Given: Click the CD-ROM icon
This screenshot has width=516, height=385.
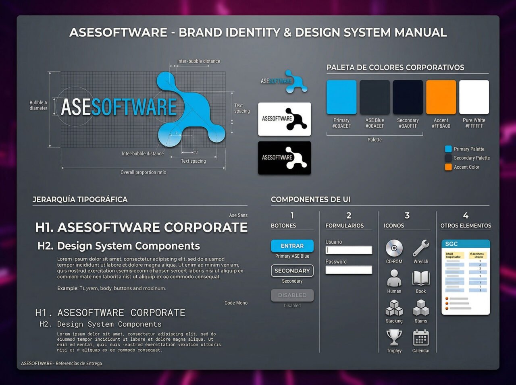Looking at the screenshot, I should tap(394, 248).
